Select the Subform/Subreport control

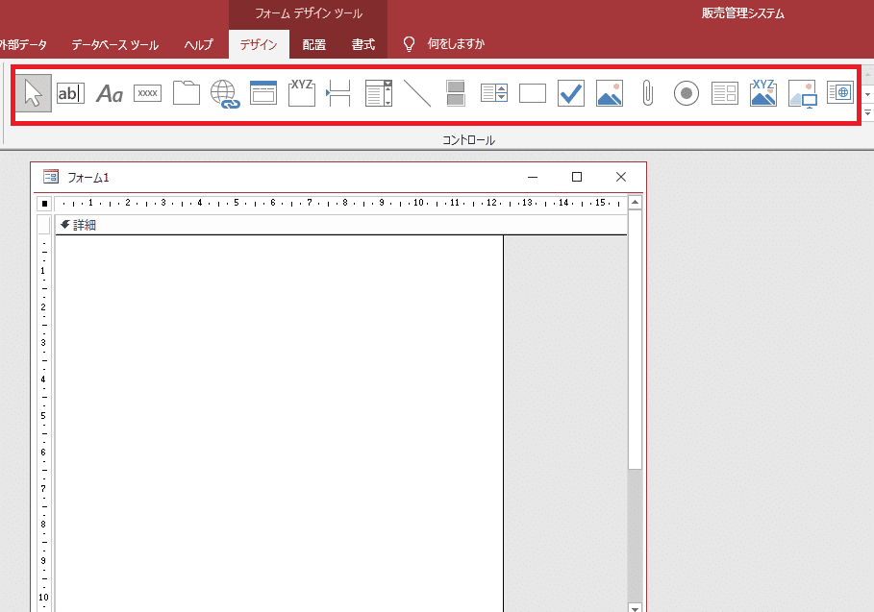725,93
